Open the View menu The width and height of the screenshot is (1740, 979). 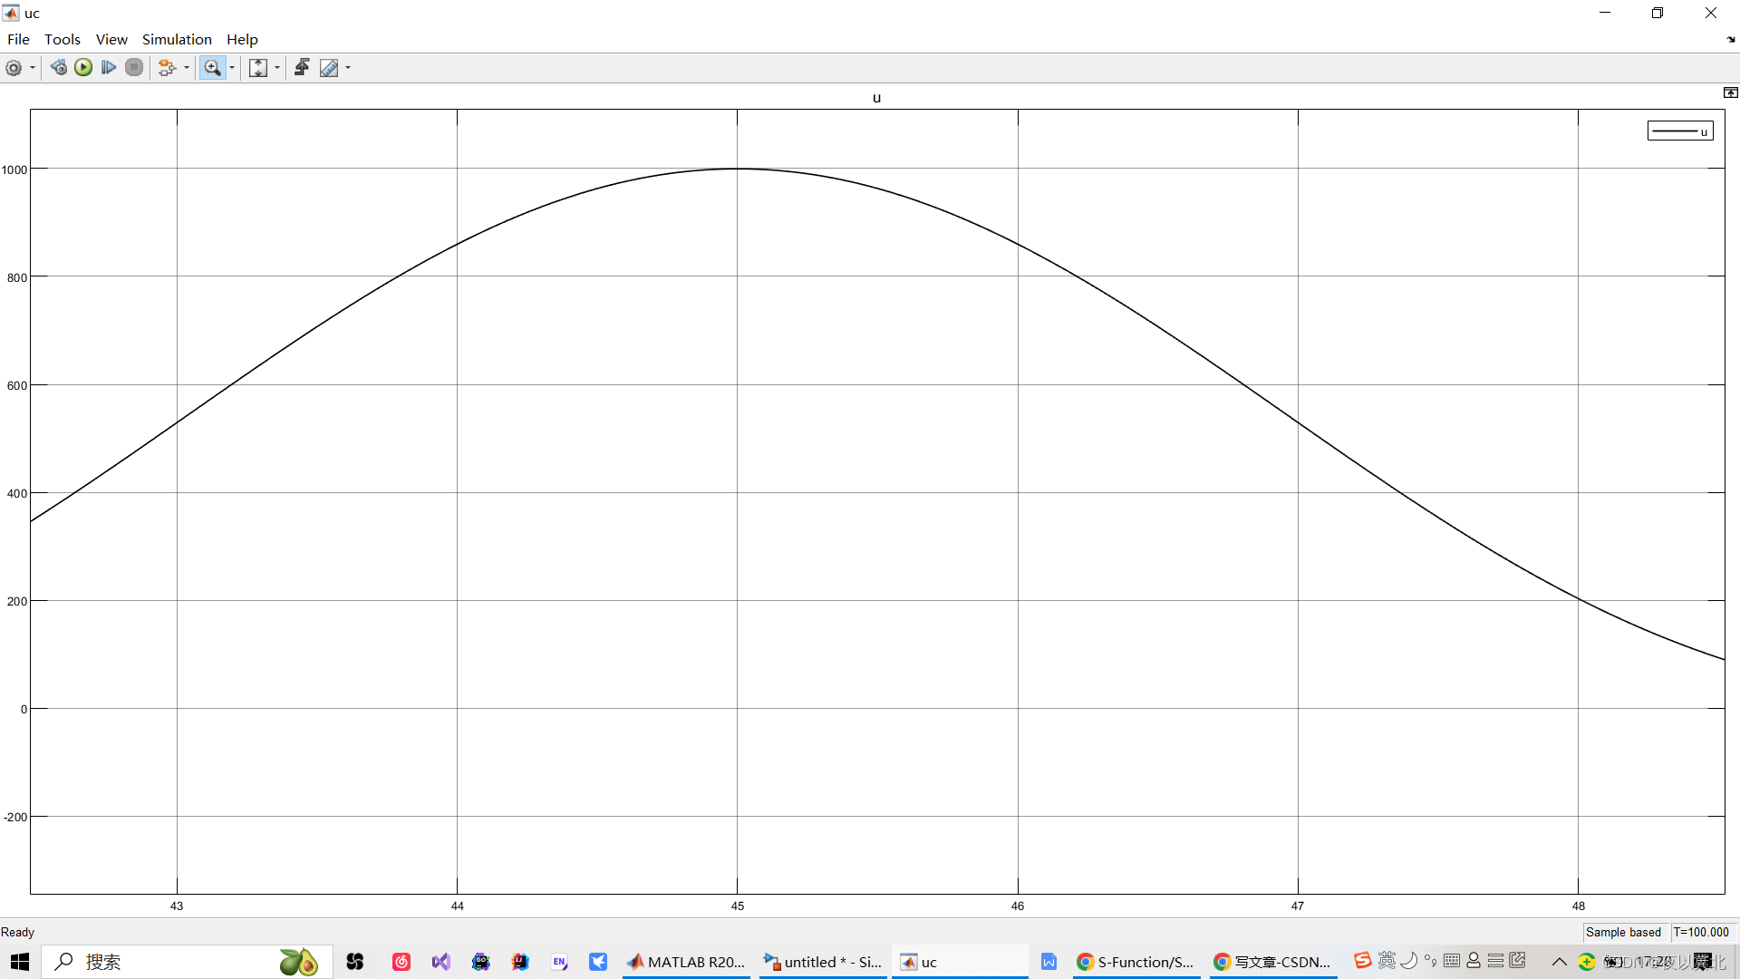coord(110,40)
